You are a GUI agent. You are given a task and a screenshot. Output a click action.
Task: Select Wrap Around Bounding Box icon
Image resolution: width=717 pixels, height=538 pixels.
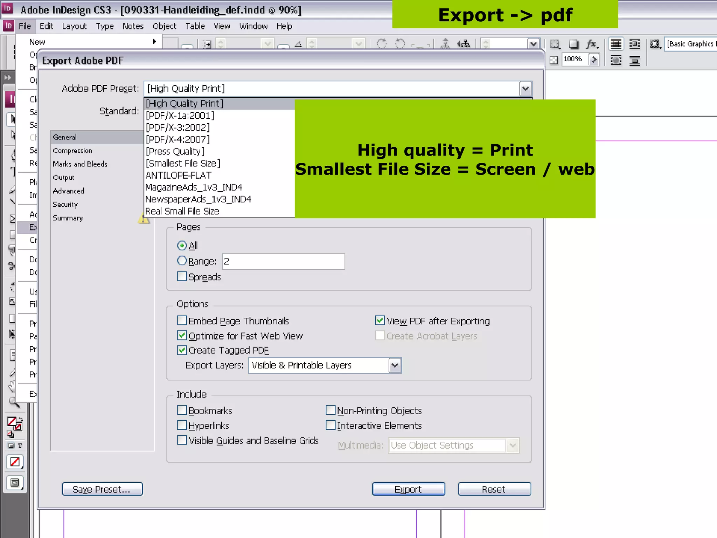(634, 44)
